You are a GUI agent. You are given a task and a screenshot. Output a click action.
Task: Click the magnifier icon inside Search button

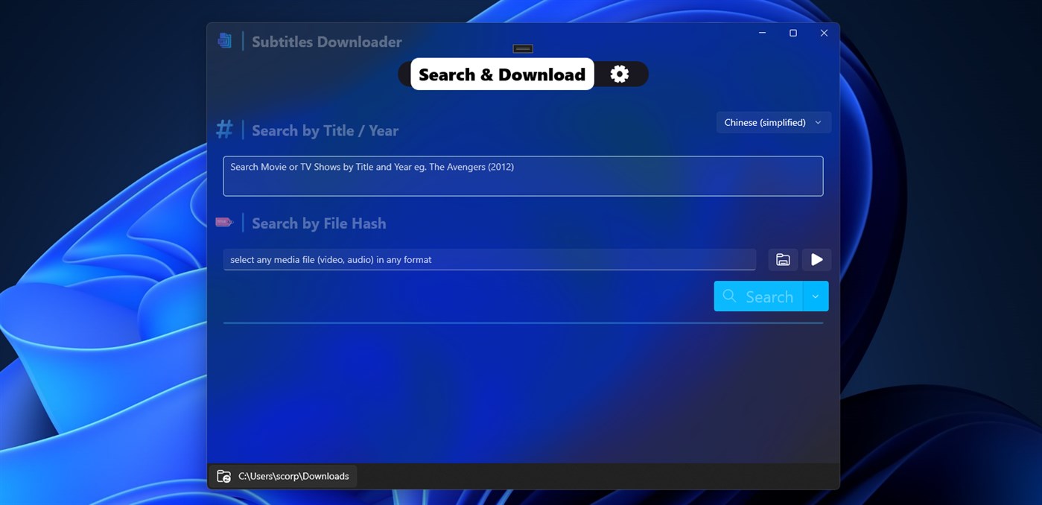pos(731,296)
